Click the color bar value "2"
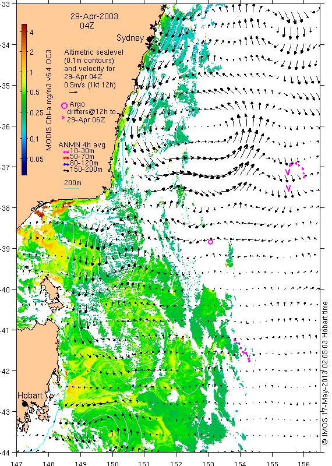332x466 pixels. pyautogui.click(x=31, y=52)
